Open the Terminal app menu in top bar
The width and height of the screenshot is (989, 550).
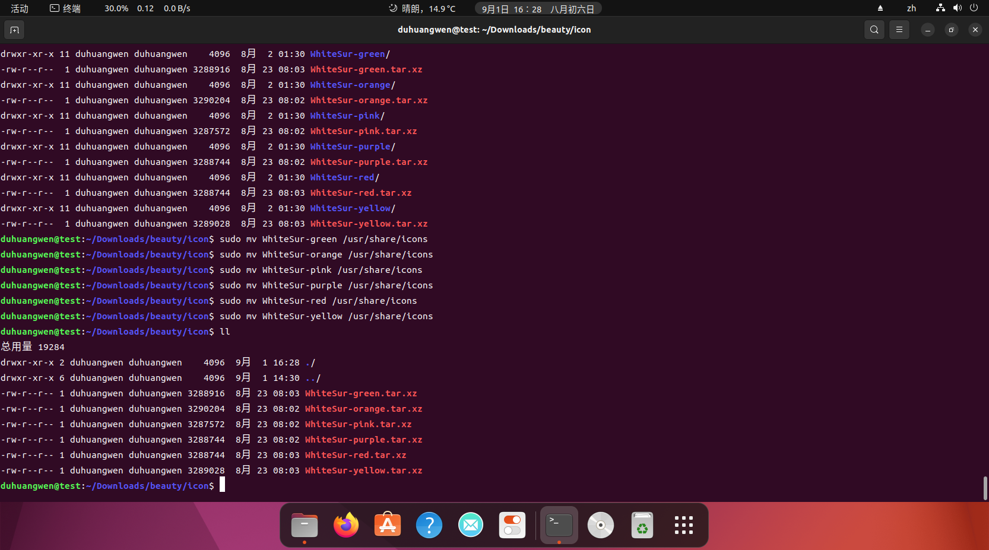point(65,8)
